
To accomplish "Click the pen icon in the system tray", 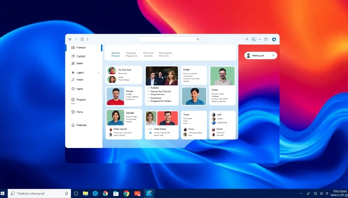I will coord(308,193).
